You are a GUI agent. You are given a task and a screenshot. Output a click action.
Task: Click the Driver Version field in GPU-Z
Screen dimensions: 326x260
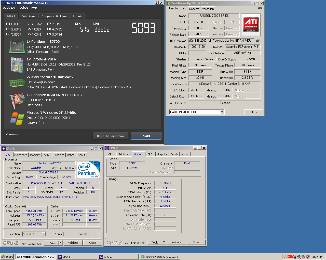pyautogui.click(x=225, y=84)
